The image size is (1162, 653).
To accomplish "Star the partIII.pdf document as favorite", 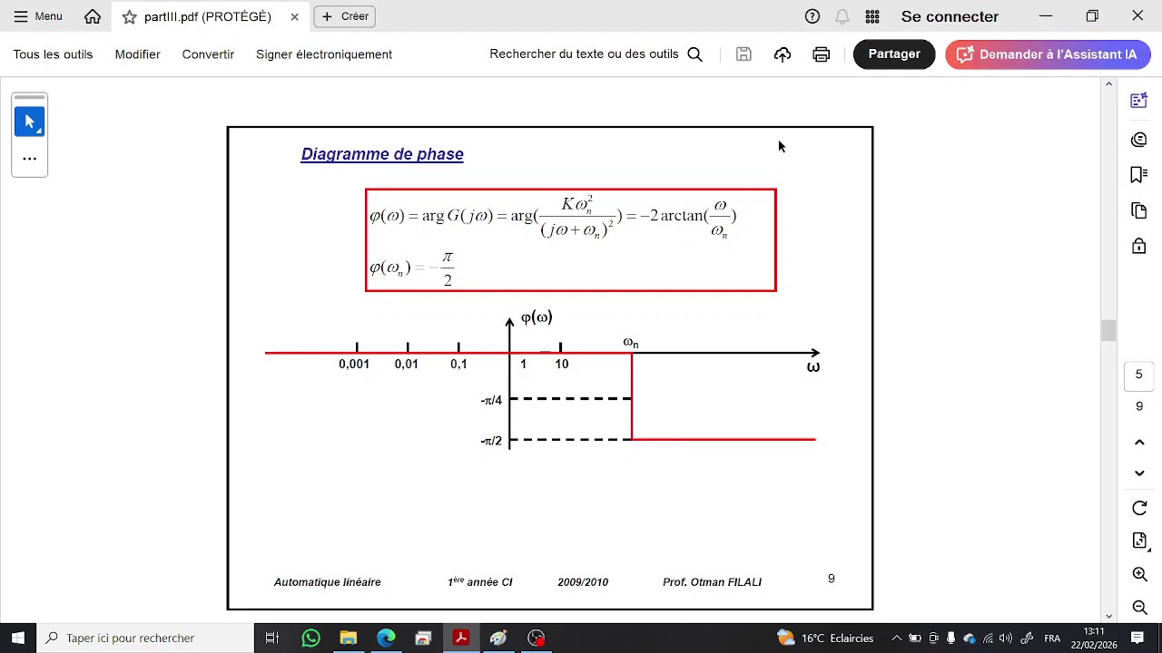I will coord(129,17).
